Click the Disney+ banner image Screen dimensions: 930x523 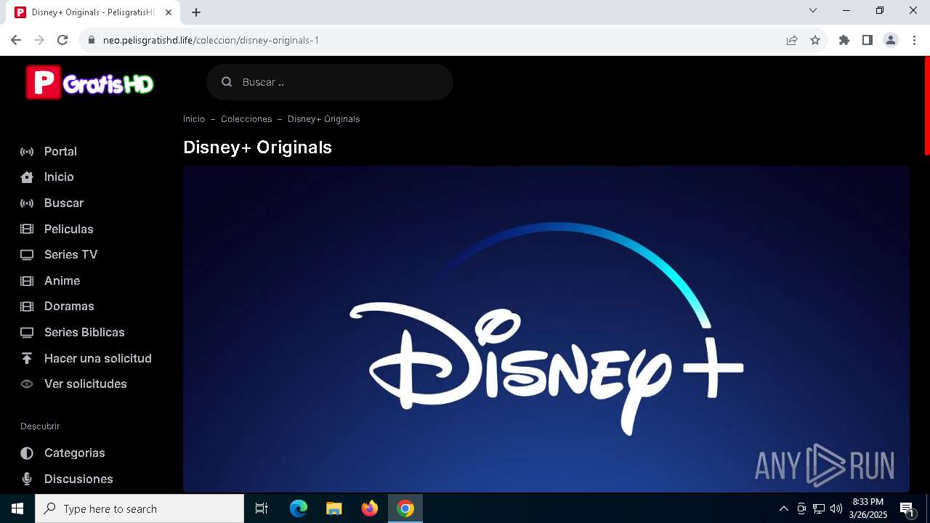point(546,329)
